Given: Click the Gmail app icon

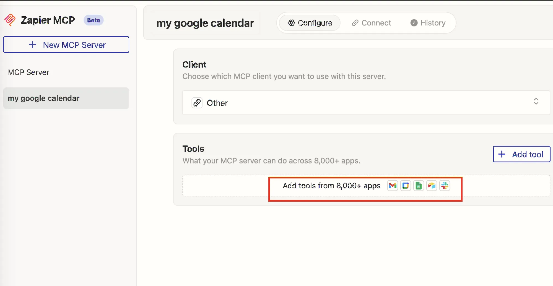Looking at the screenshot, I should pos(393,186).
